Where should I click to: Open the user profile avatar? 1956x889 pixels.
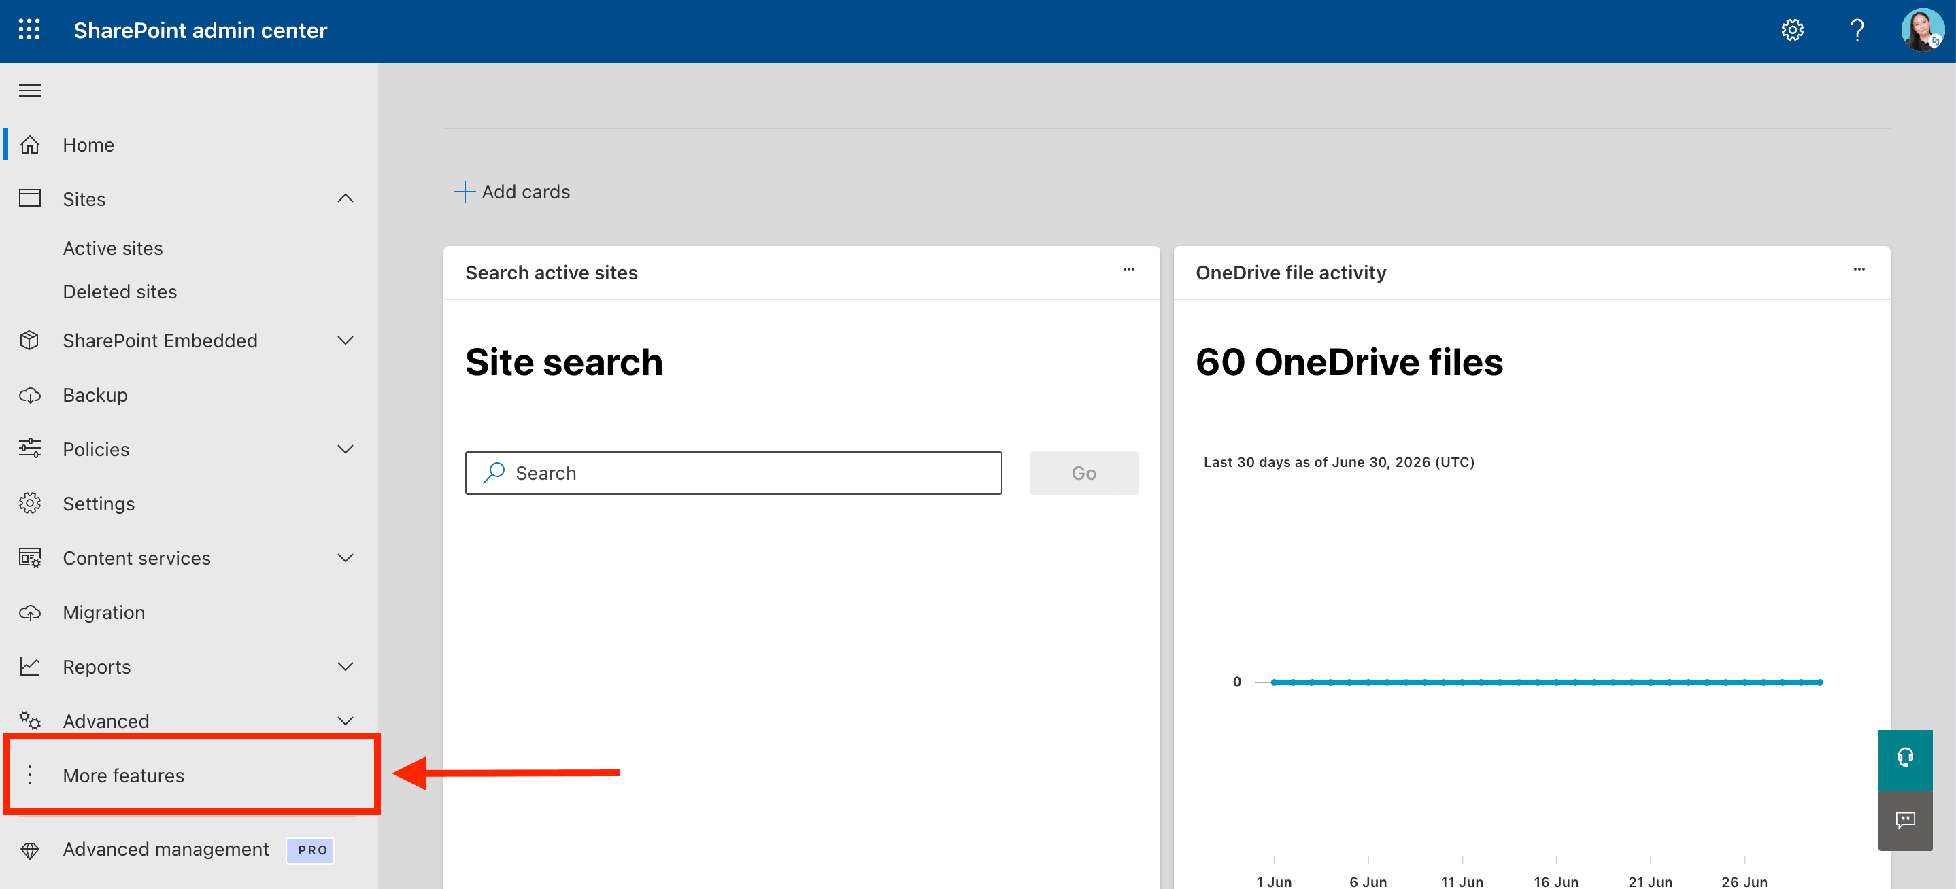[1923, 31]
